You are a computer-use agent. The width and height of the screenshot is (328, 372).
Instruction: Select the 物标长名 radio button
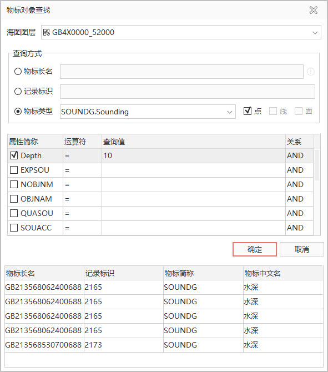(18, 72)
